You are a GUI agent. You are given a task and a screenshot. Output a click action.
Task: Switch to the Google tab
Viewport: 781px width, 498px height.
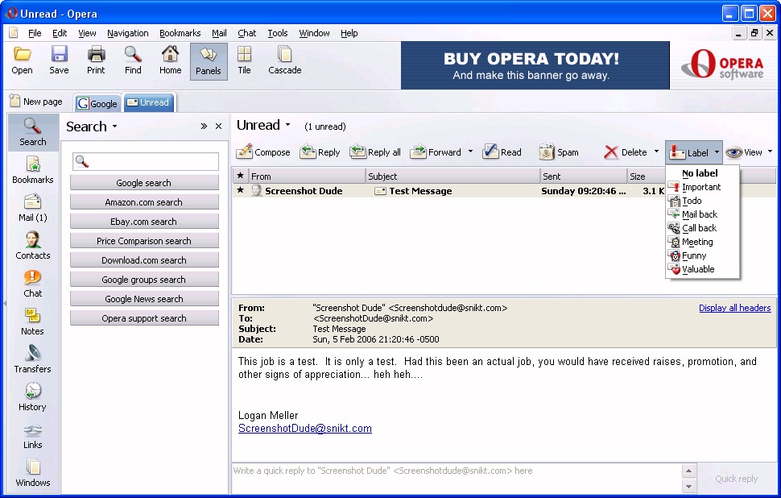click(x=97, y=103)
